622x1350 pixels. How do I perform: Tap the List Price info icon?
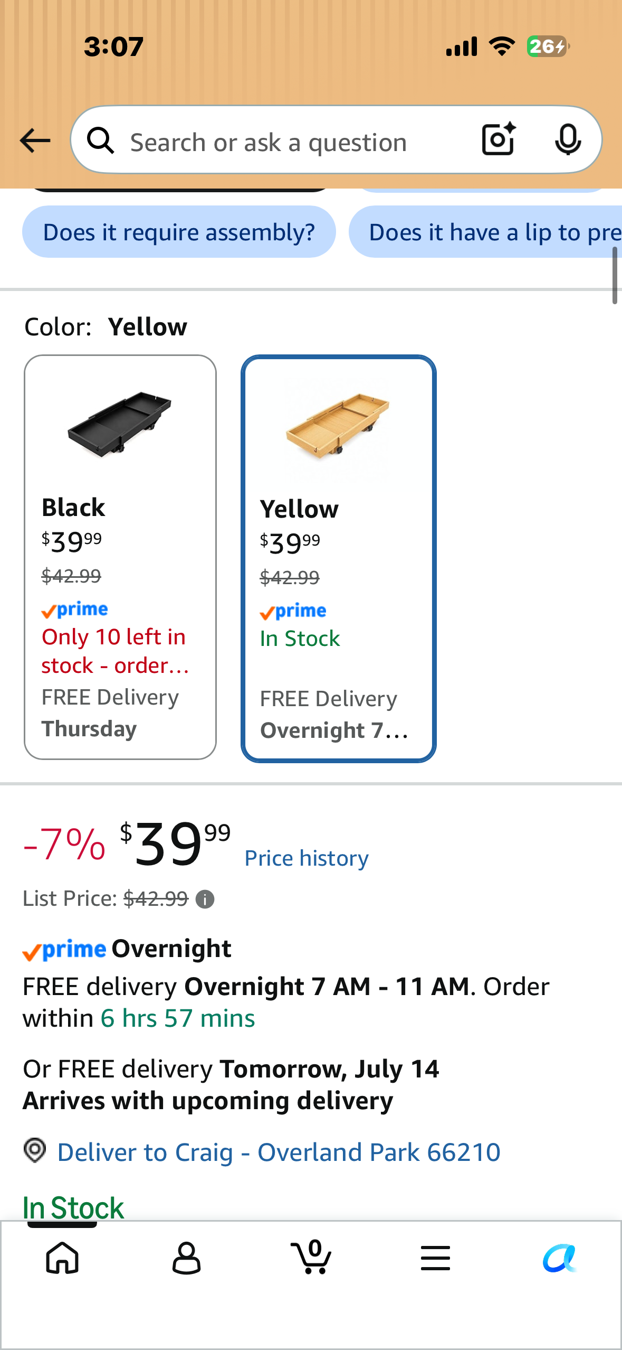pyautogui.click(x=205, y=899)
